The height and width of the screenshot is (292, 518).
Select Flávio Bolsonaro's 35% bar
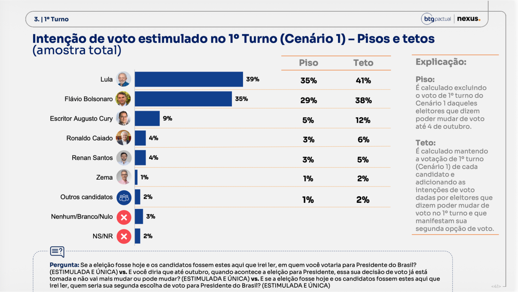(183, 99)
